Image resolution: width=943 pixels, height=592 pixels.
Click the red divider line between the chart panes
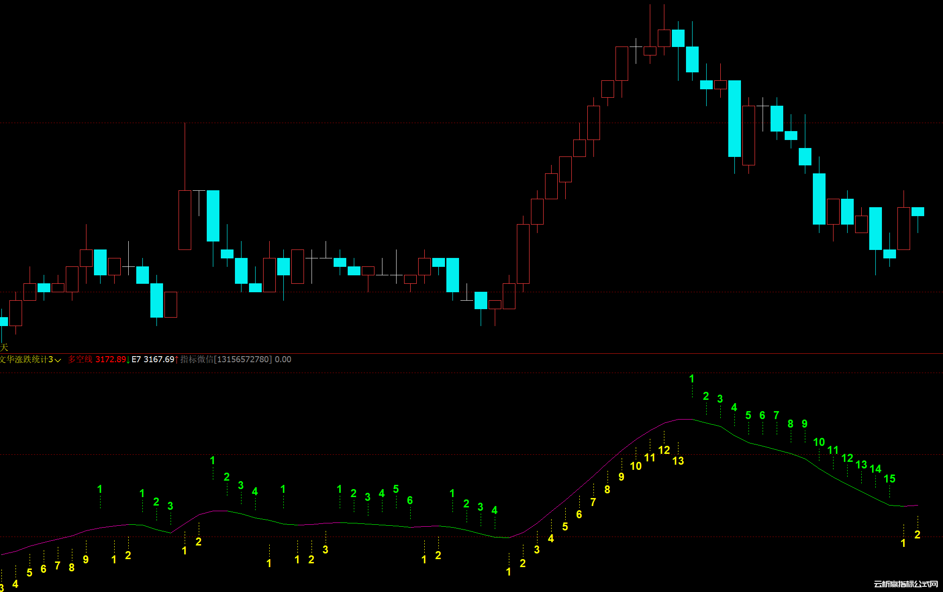tap(470, 353)
